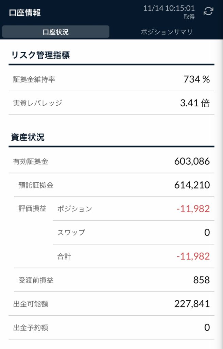223x349 pixels.
Task: Tap the リスク管理指標 section heading
Action: 40,55
